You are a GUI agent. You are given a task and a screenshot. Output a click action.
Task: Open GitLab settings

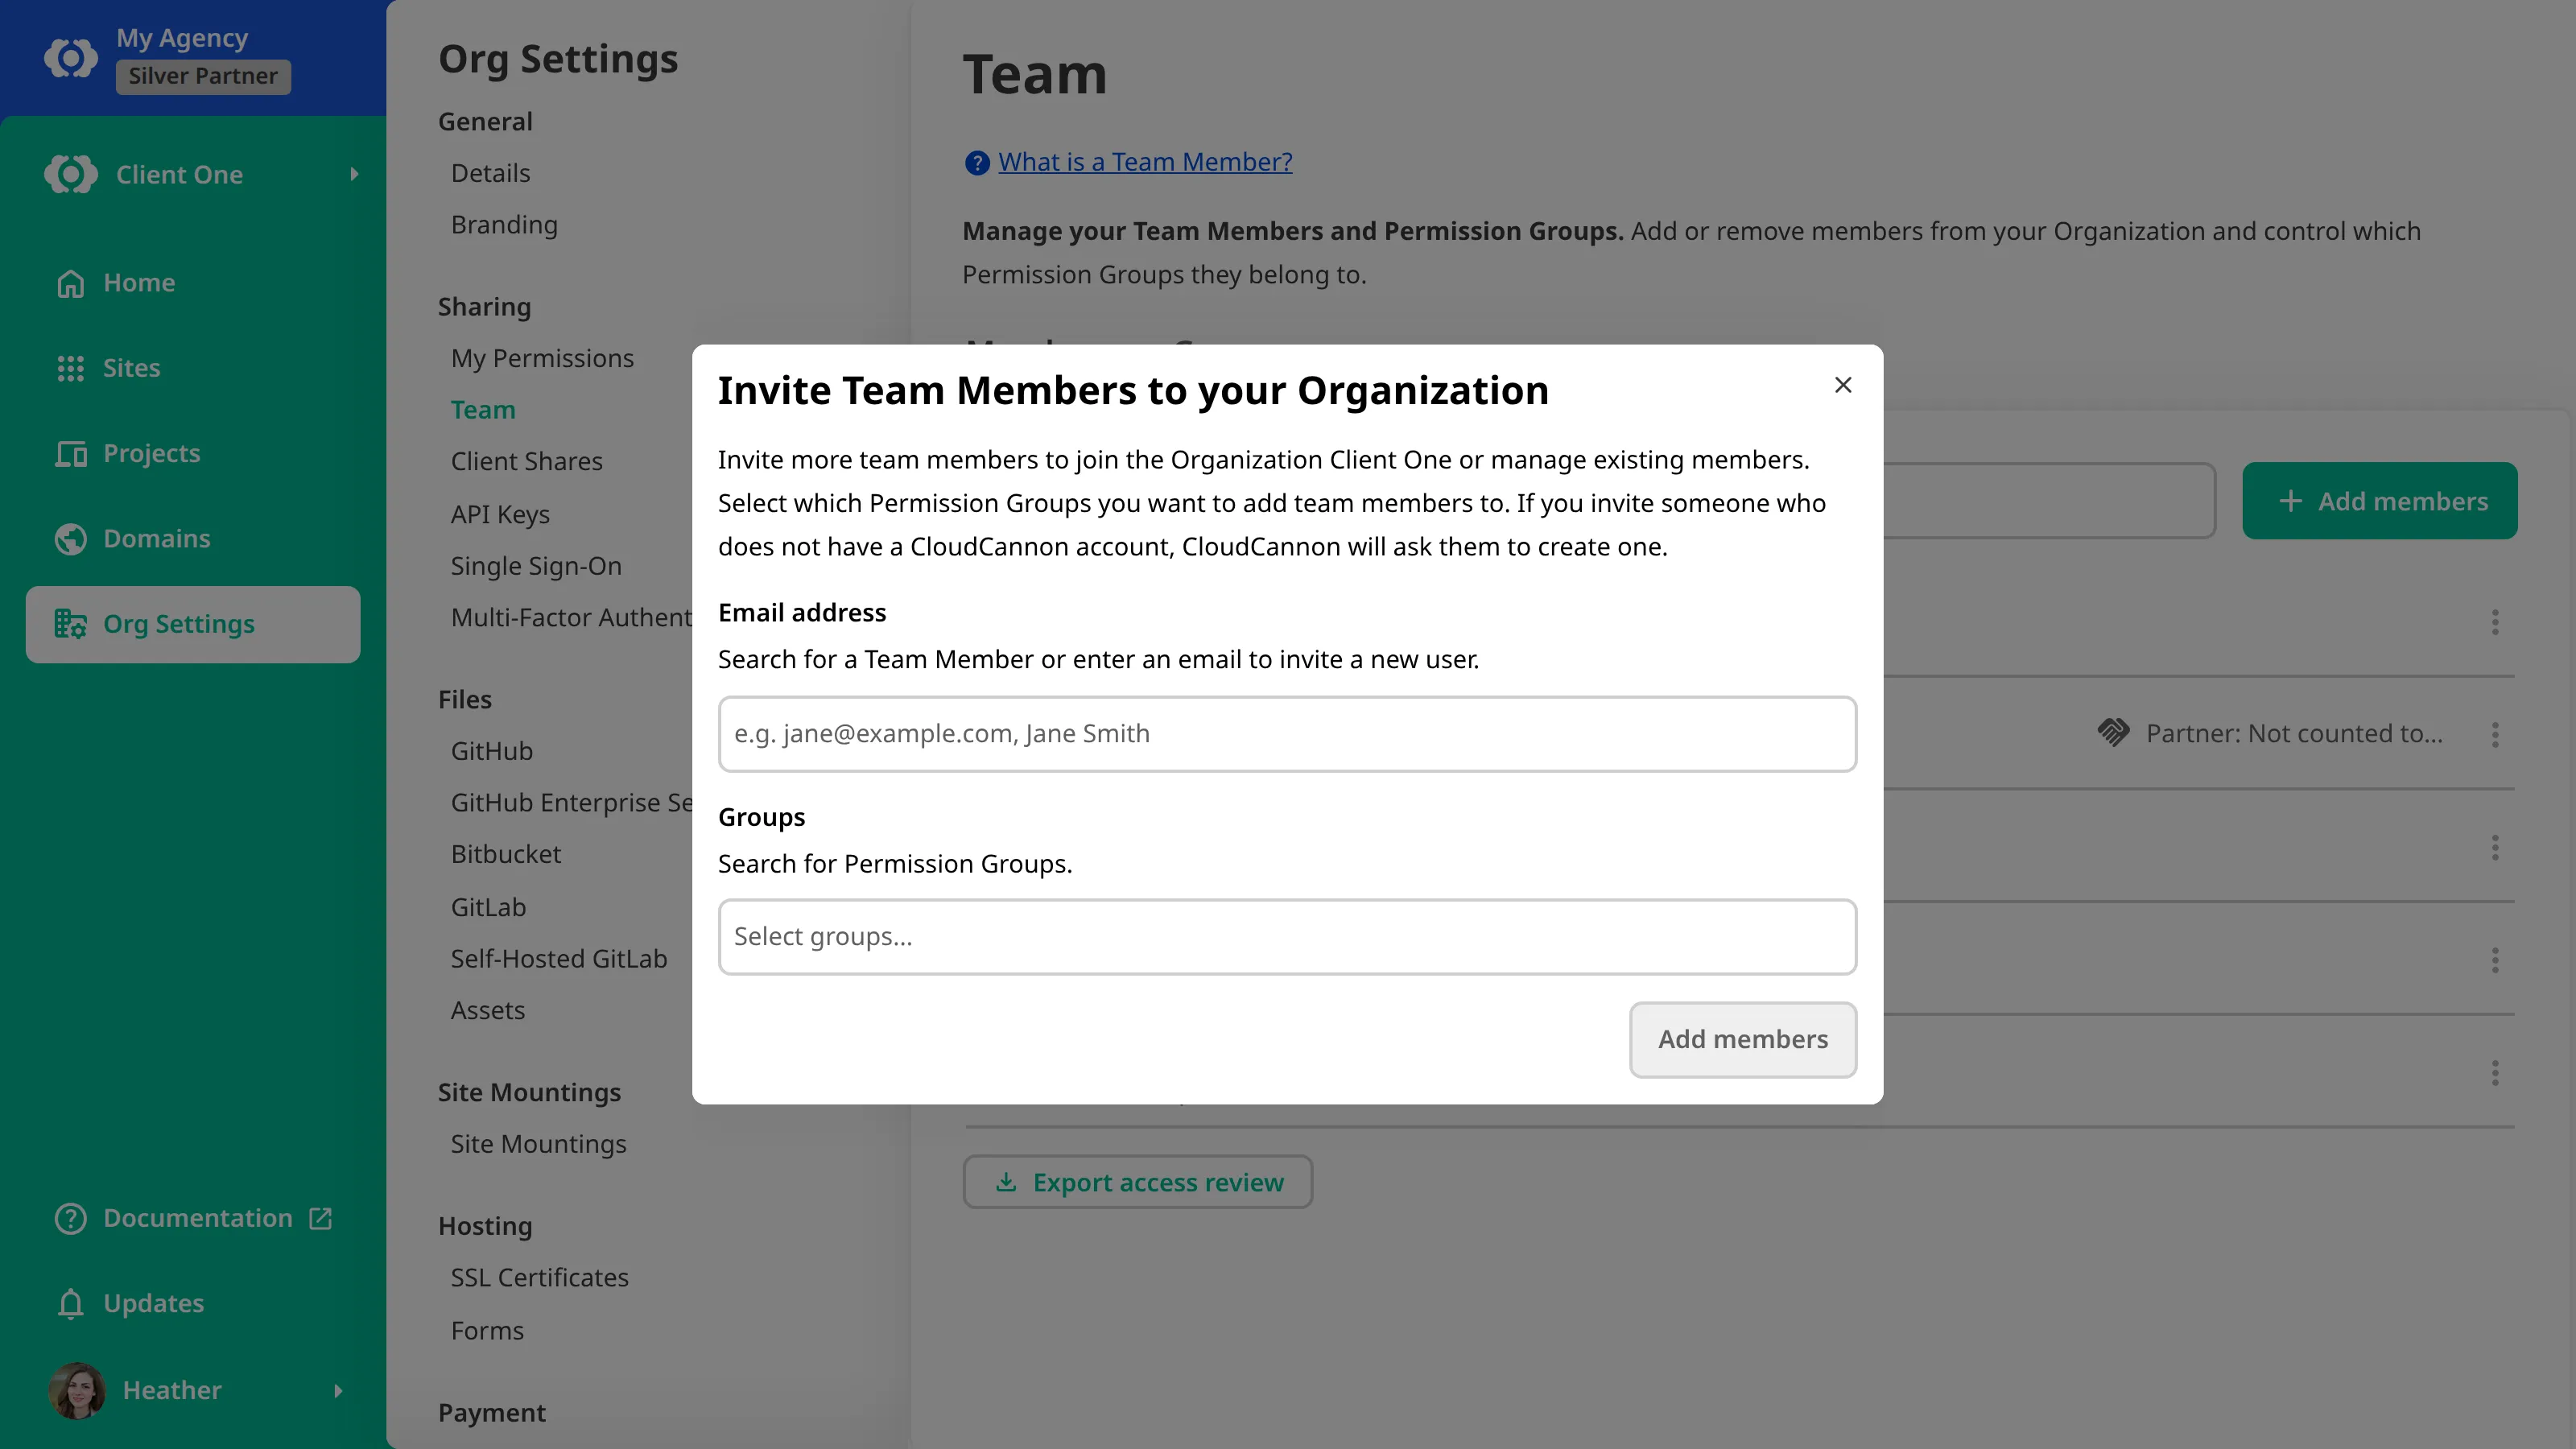(488, 907)
